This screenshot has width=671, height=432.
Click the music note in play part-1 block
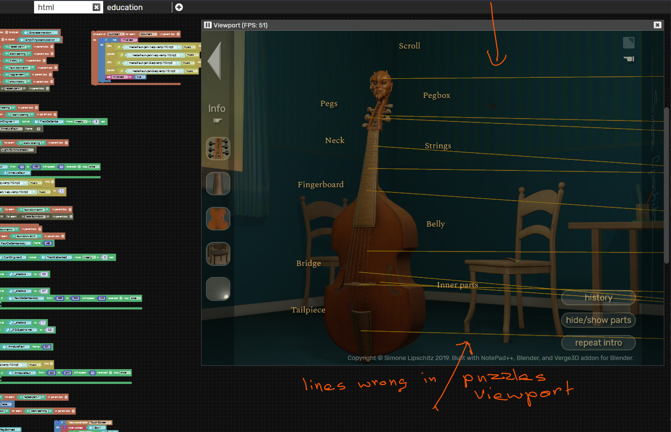(119, 47)
